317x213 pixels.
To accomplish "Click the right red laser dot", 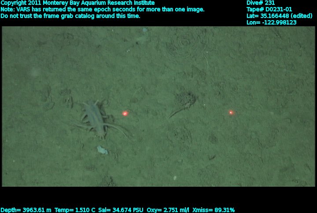I will pyautogui.click(x=231, y=113).
